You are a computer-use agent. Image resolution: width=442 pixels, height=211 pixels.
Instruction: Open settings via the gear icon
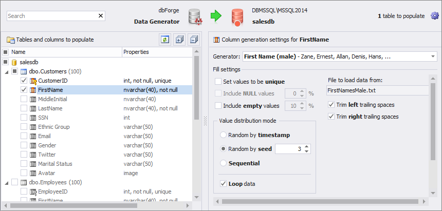coord(435,16)
